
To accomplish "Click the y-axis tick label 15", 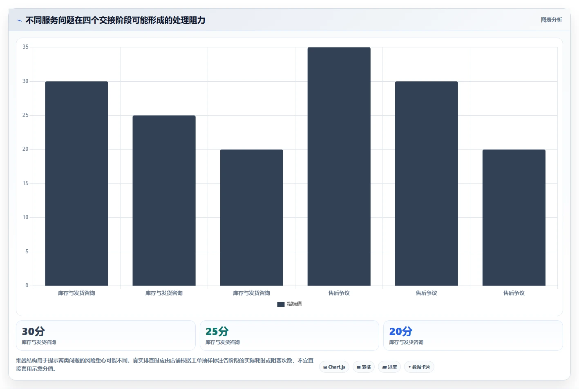I will [x=25, y=183].
